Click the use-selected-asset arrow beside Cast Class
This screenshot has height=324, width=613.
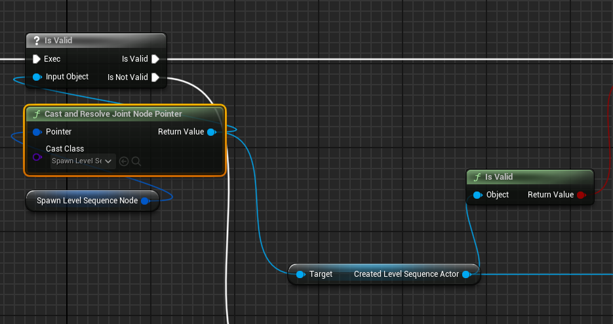click(x=124, y=161)
